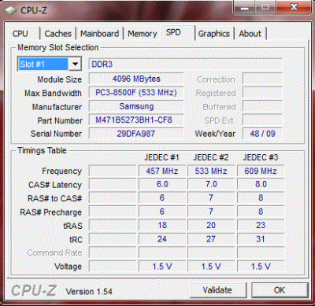Switch to the Memory tab
The height and width of the screenshot is (306, 315).
[143, 34]
